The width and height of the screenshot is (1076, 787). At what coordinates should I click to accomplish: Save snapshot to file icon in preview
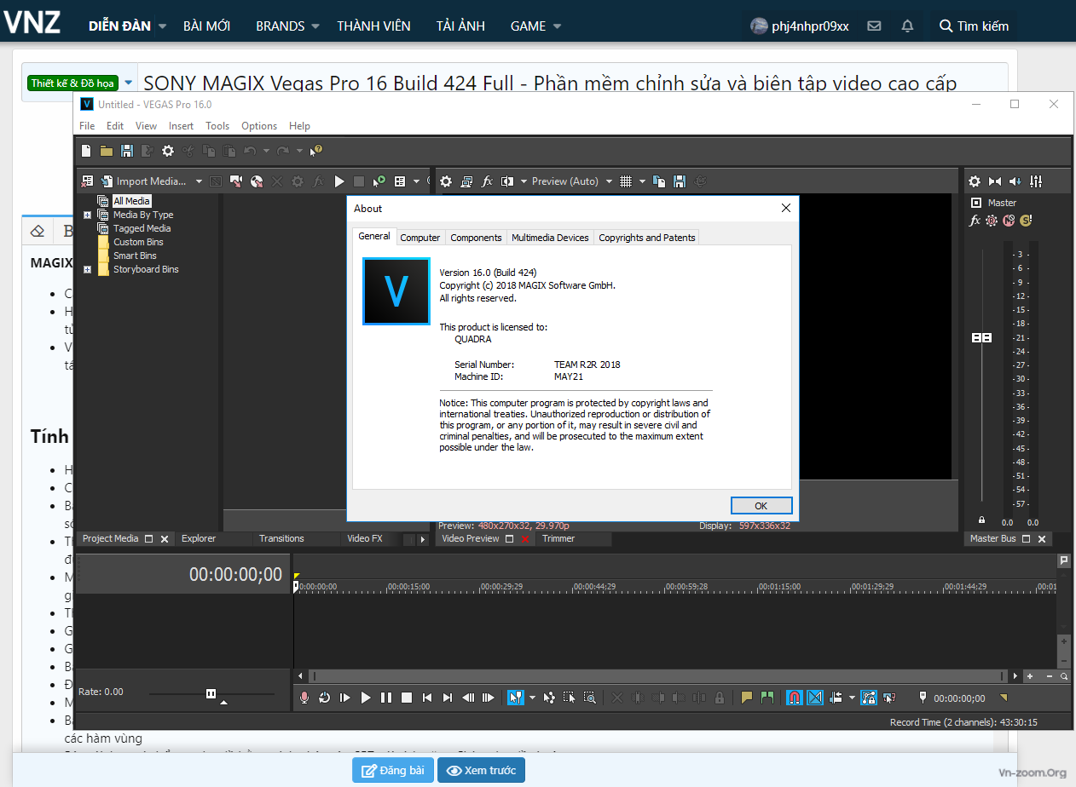(x=680, y=181)
